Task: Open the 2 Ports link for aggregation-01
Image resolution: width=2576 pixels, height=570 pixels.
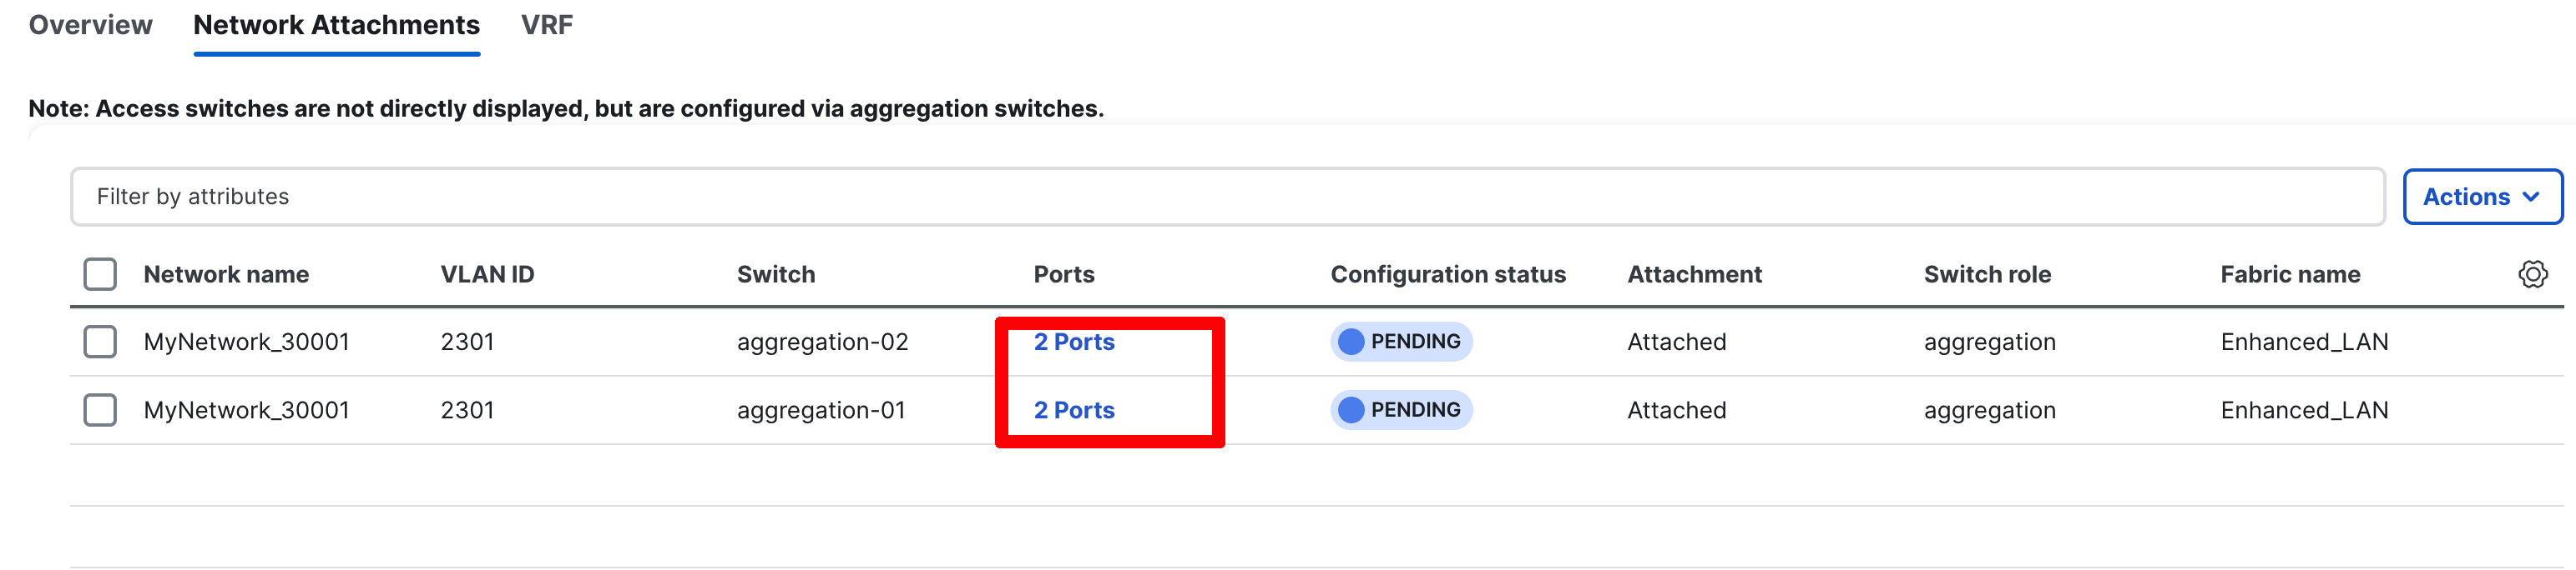Action: coord(1073,409)
